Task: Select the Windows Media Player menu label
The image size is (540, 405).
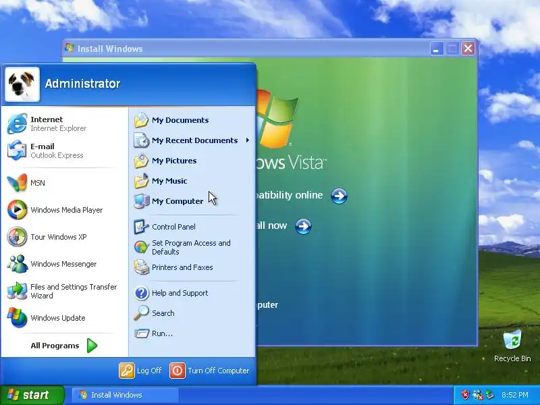Action: coord(66,210)
